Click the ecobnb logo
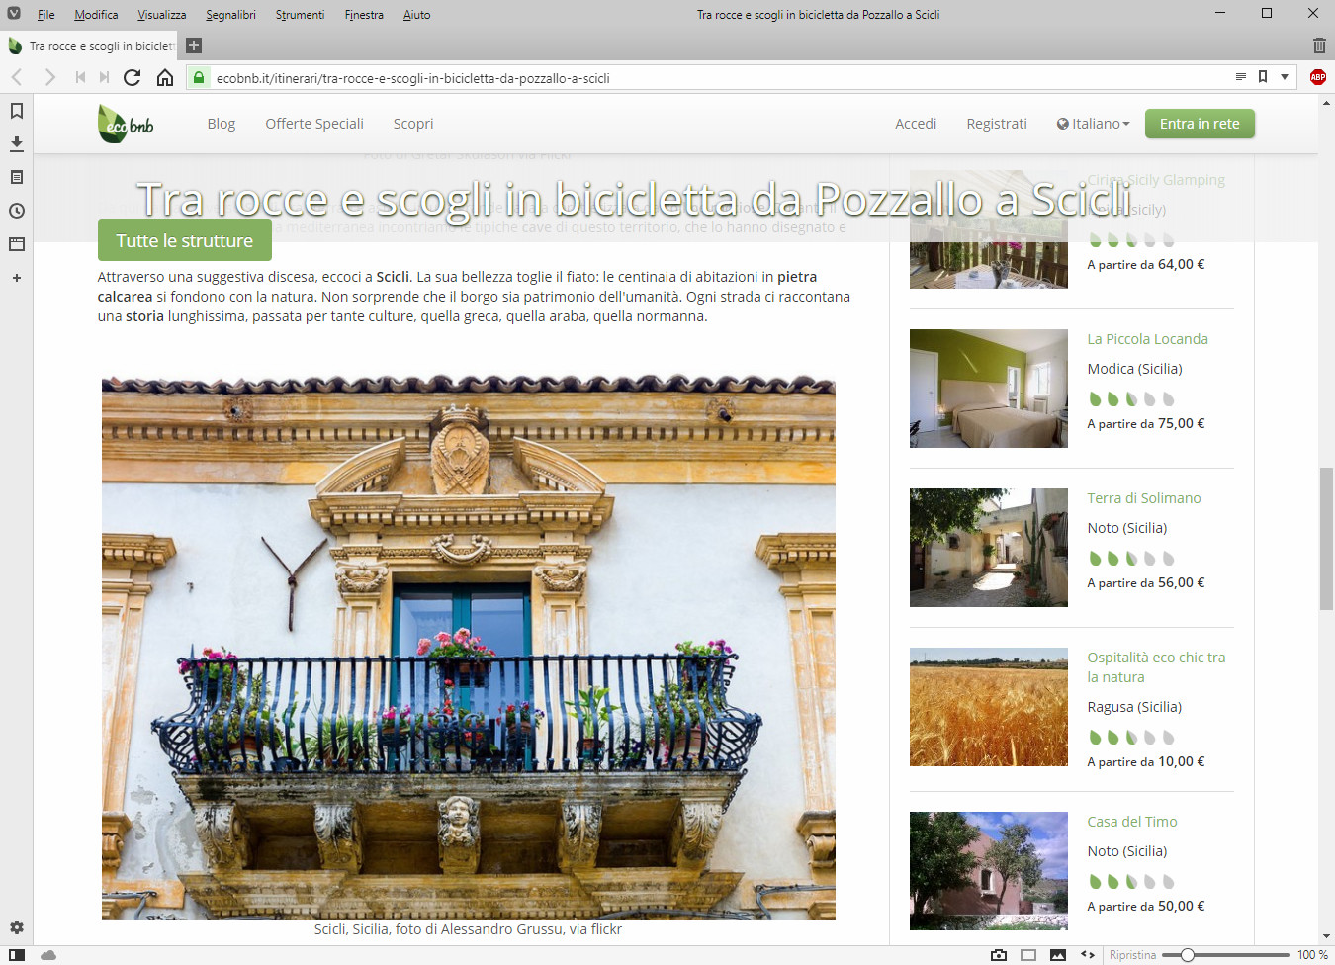This screenshot has width=1335, height=965. coord(126,124)
